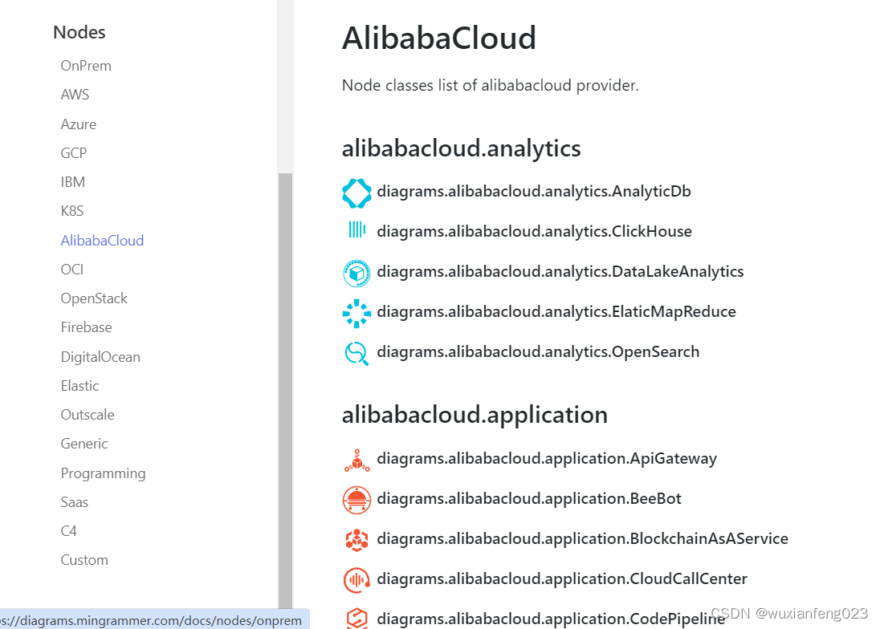Open the OCI nodes page
The width and height of the screenshot is (880, 629).
pyautogui.click(x=71, y=269)
